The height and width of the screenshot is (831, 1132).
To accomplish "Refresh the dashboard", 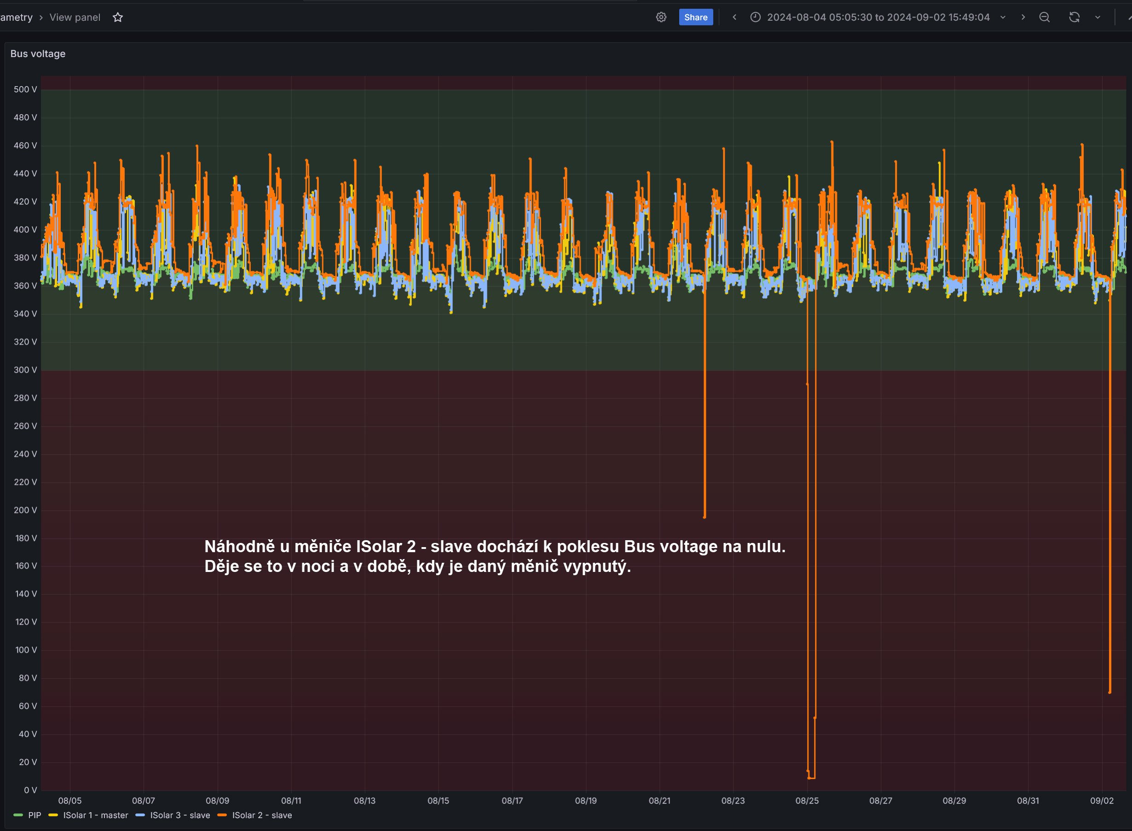I will pyautogui.click(x=1074, y=17).
